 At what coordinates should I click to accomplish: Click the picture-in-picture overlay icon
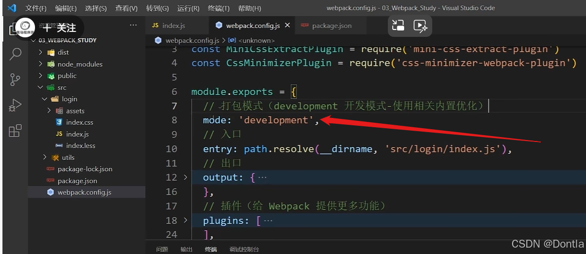pyautogui.click(x=398, y=26)
